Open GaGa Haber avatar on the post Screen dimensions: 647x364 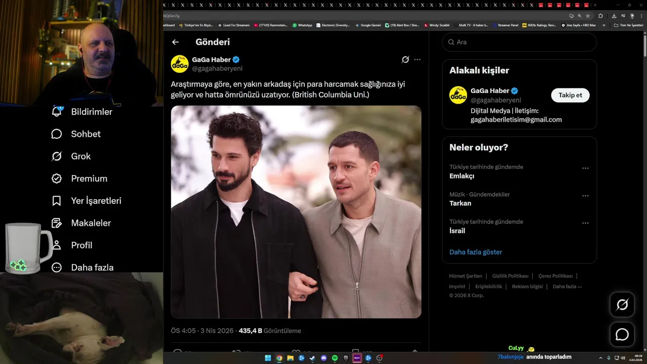(179, 64)
